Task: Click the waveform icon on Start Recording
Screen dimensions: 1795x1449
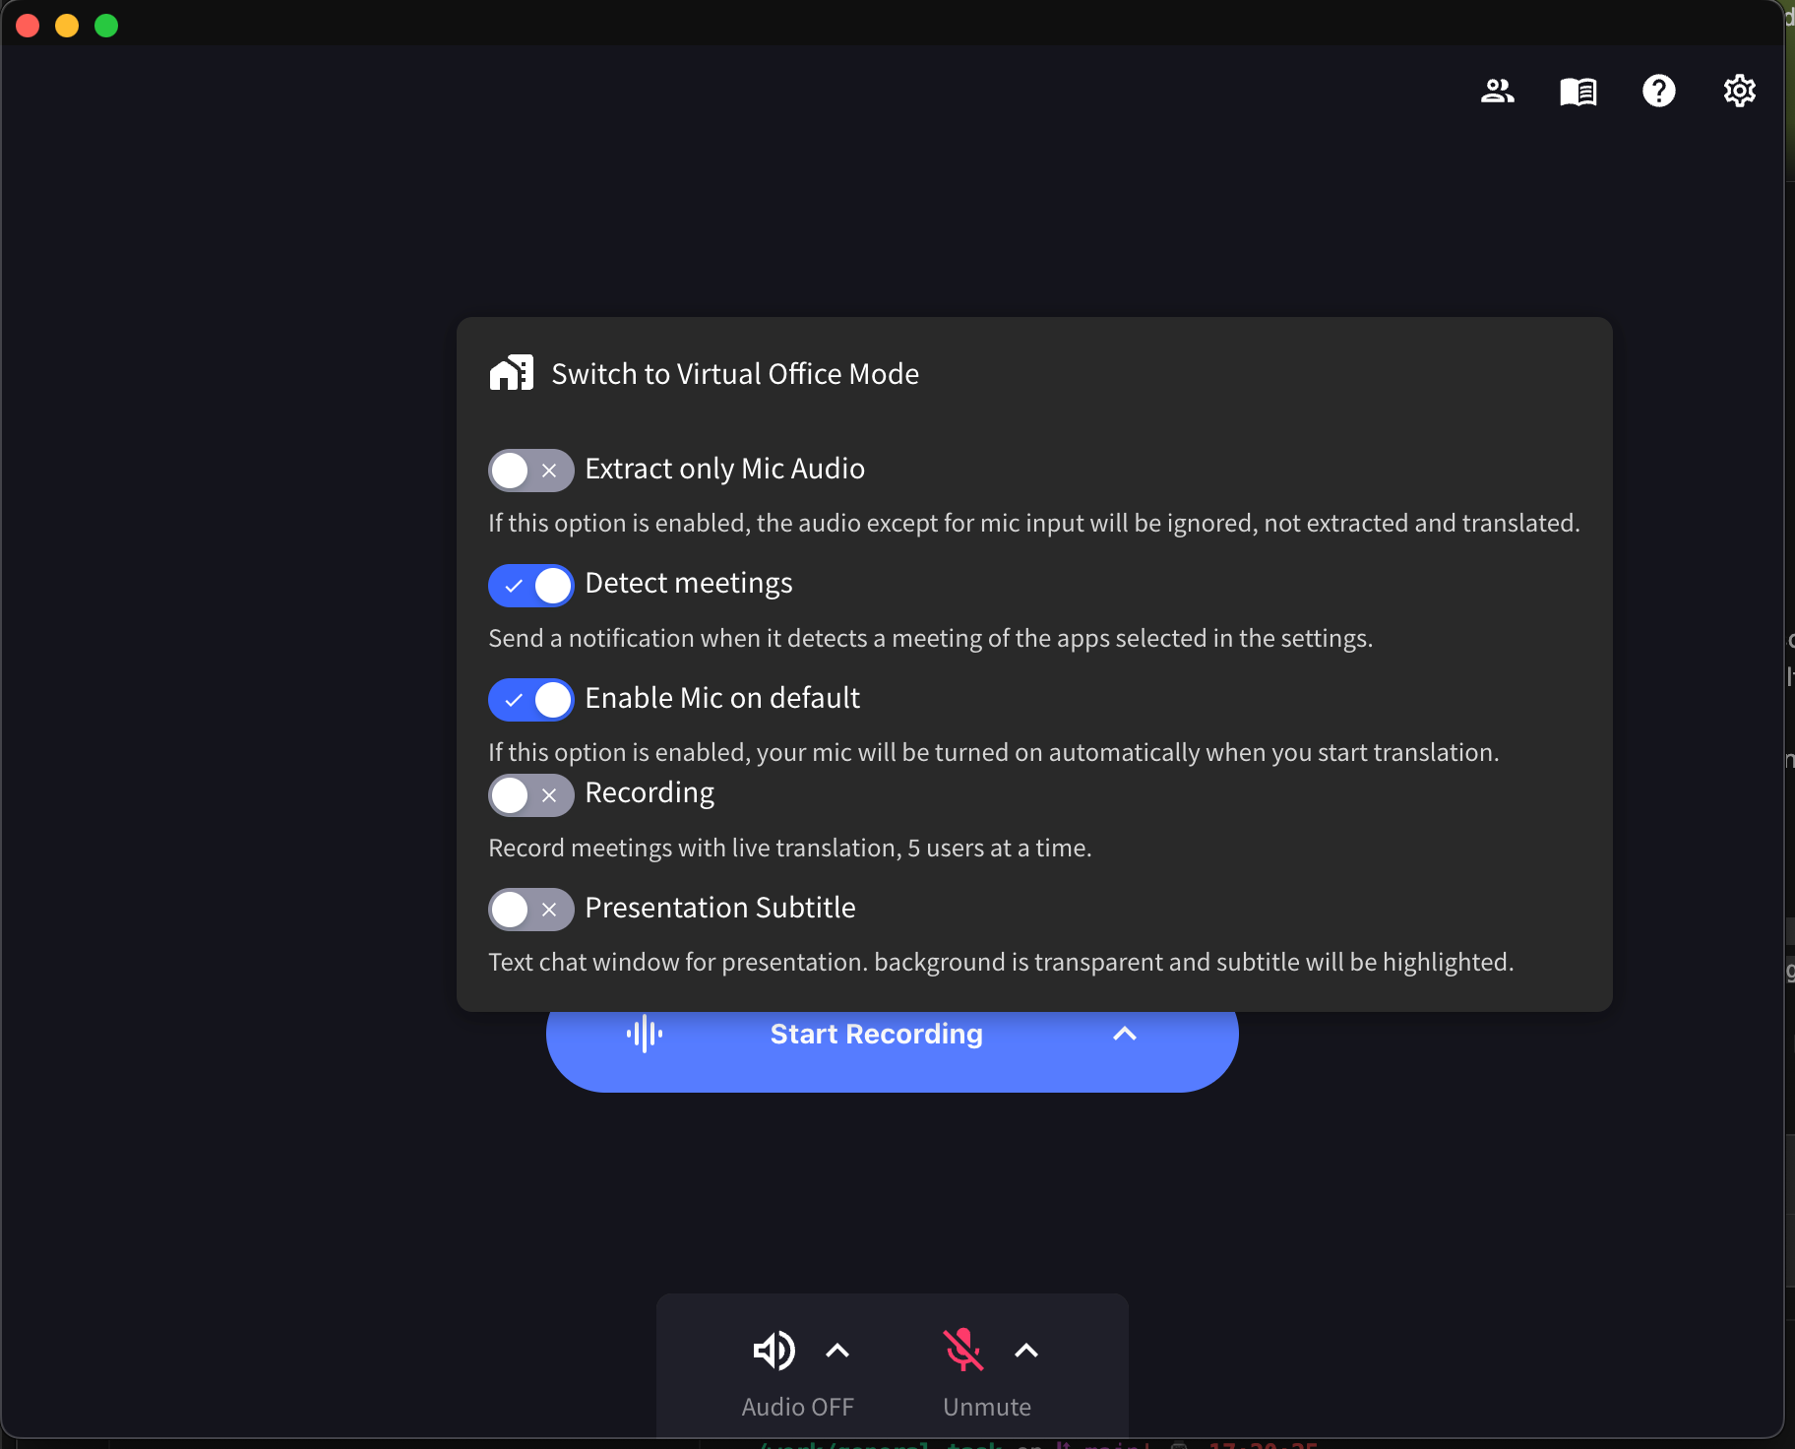Action: coord(644,1034)
